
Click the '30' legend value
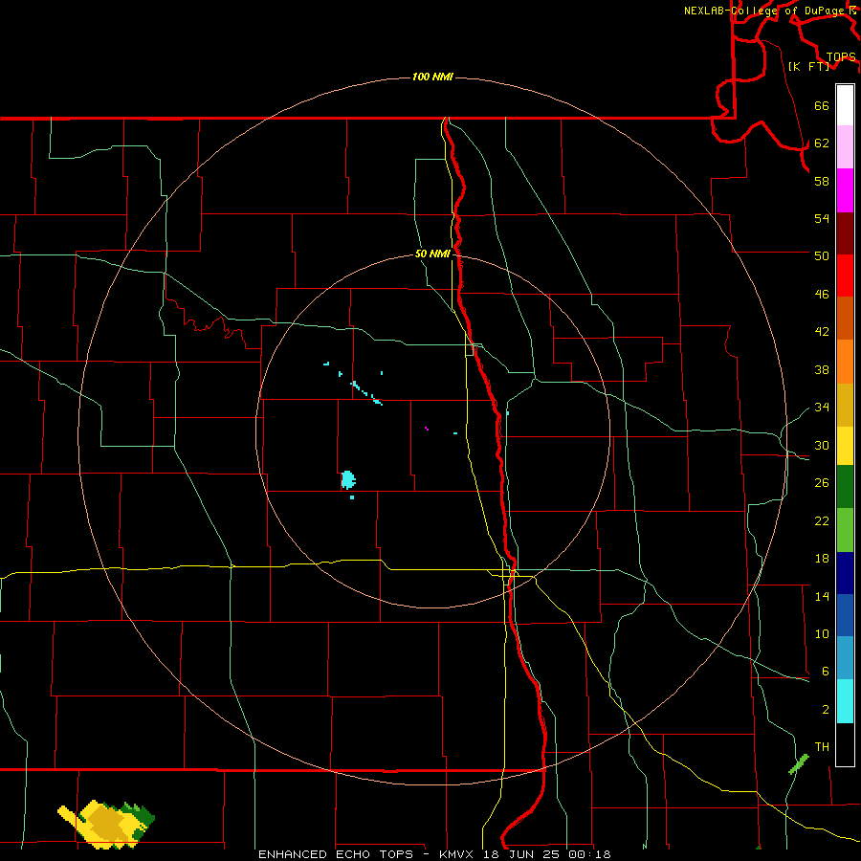click(x=822, y=445)
